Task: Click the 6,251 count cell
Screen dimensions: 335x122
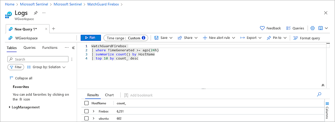Action: [x=120, y=111]
